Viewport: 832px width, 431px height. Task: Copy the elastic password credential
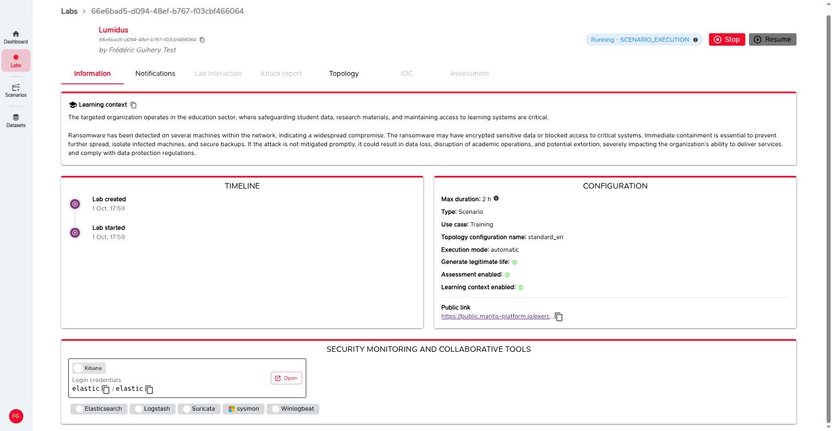[149, 389]
